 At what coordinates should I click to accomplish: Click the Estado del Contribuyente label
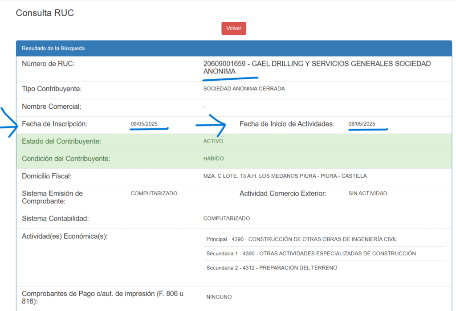click(x=61, y=141)
